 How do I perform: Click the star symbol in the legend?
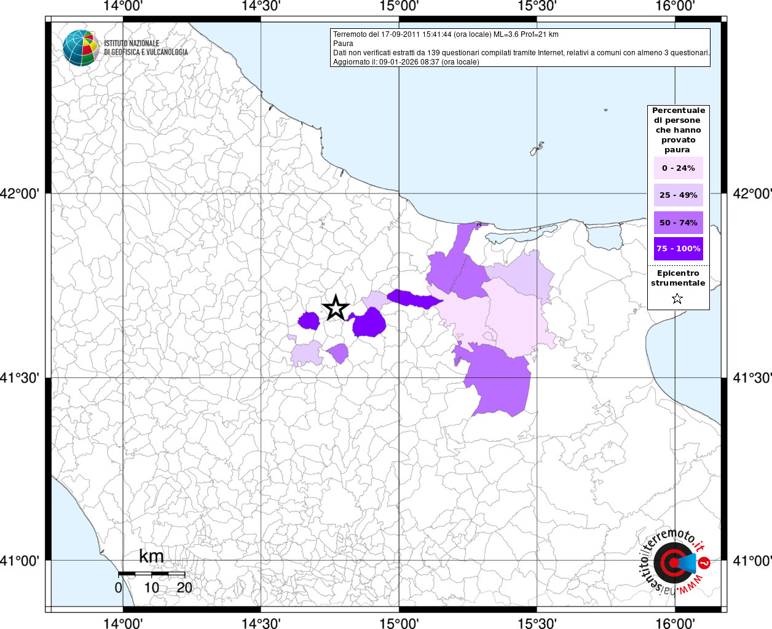click(x=677, y=299)
